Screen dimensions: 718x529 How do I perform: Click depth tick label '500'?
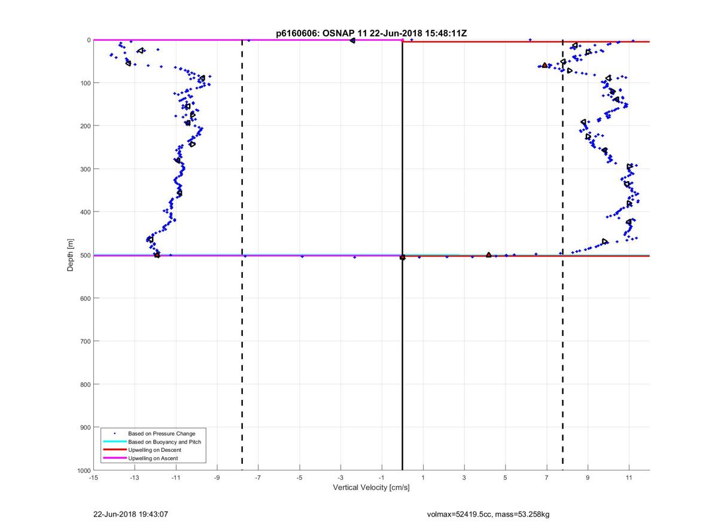coord(85,255)
